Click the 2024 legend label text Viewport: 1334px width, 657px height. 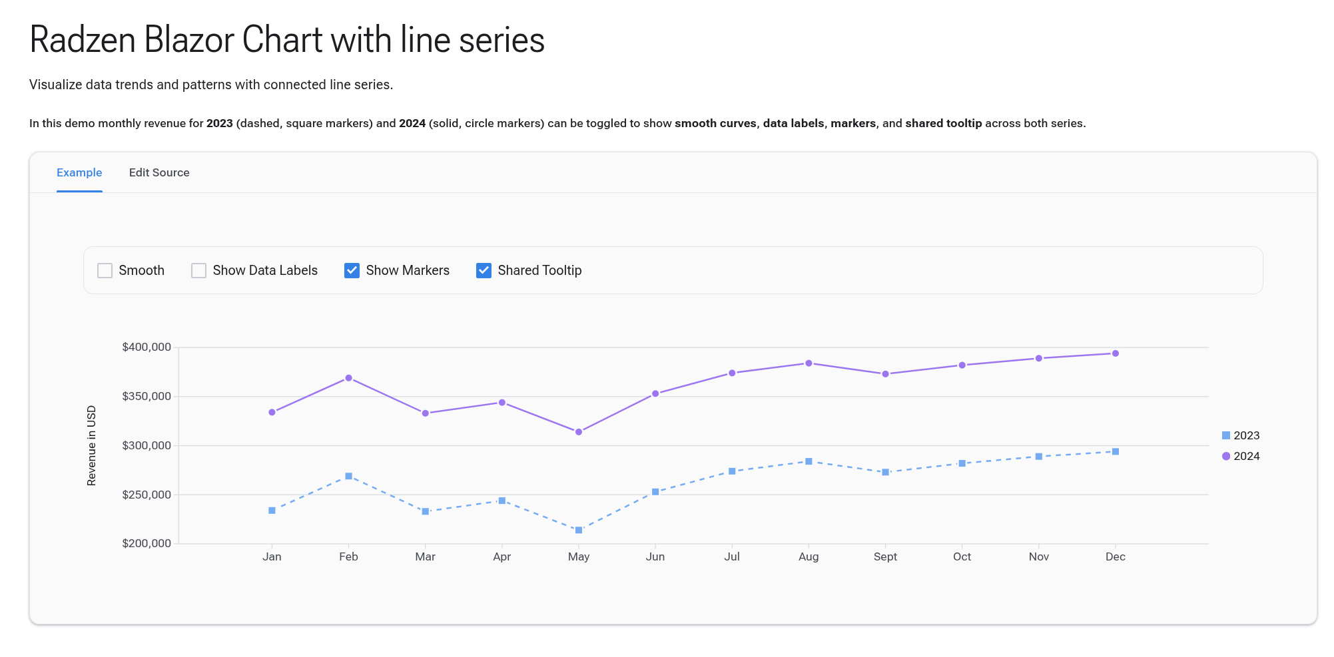point(1247,456)
